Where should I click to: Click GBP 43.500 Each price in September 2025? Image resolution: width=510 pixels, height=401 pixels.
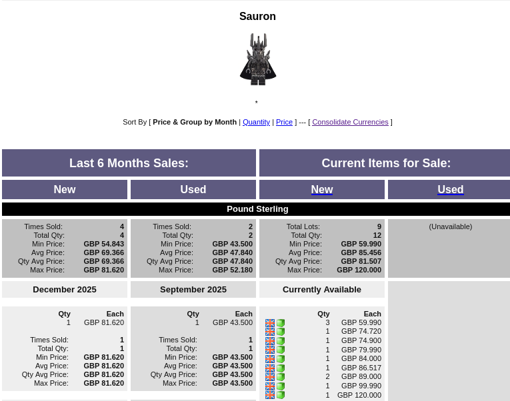233,322
